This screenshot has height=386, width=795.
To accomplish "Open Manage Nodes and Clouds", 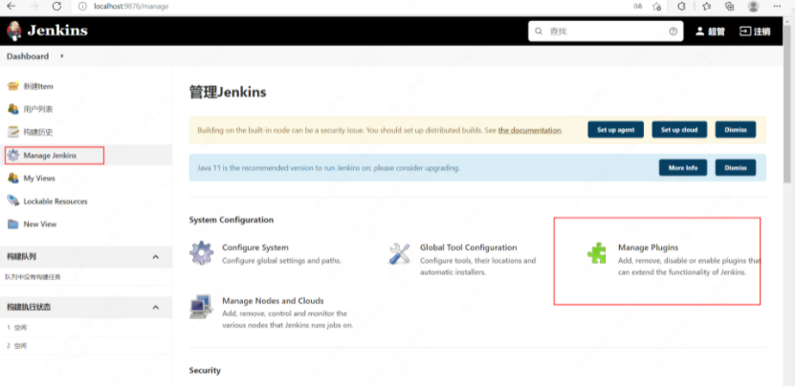I will pyautogui.click(x=273, y=300).
